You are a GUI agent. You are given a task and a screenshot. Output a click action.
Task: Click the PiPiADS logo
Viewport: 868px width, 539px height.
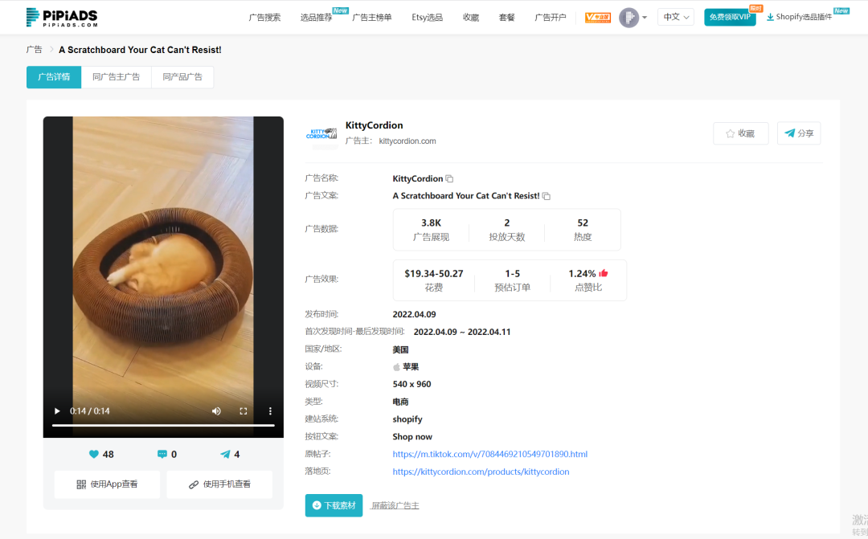coord(62,17)
